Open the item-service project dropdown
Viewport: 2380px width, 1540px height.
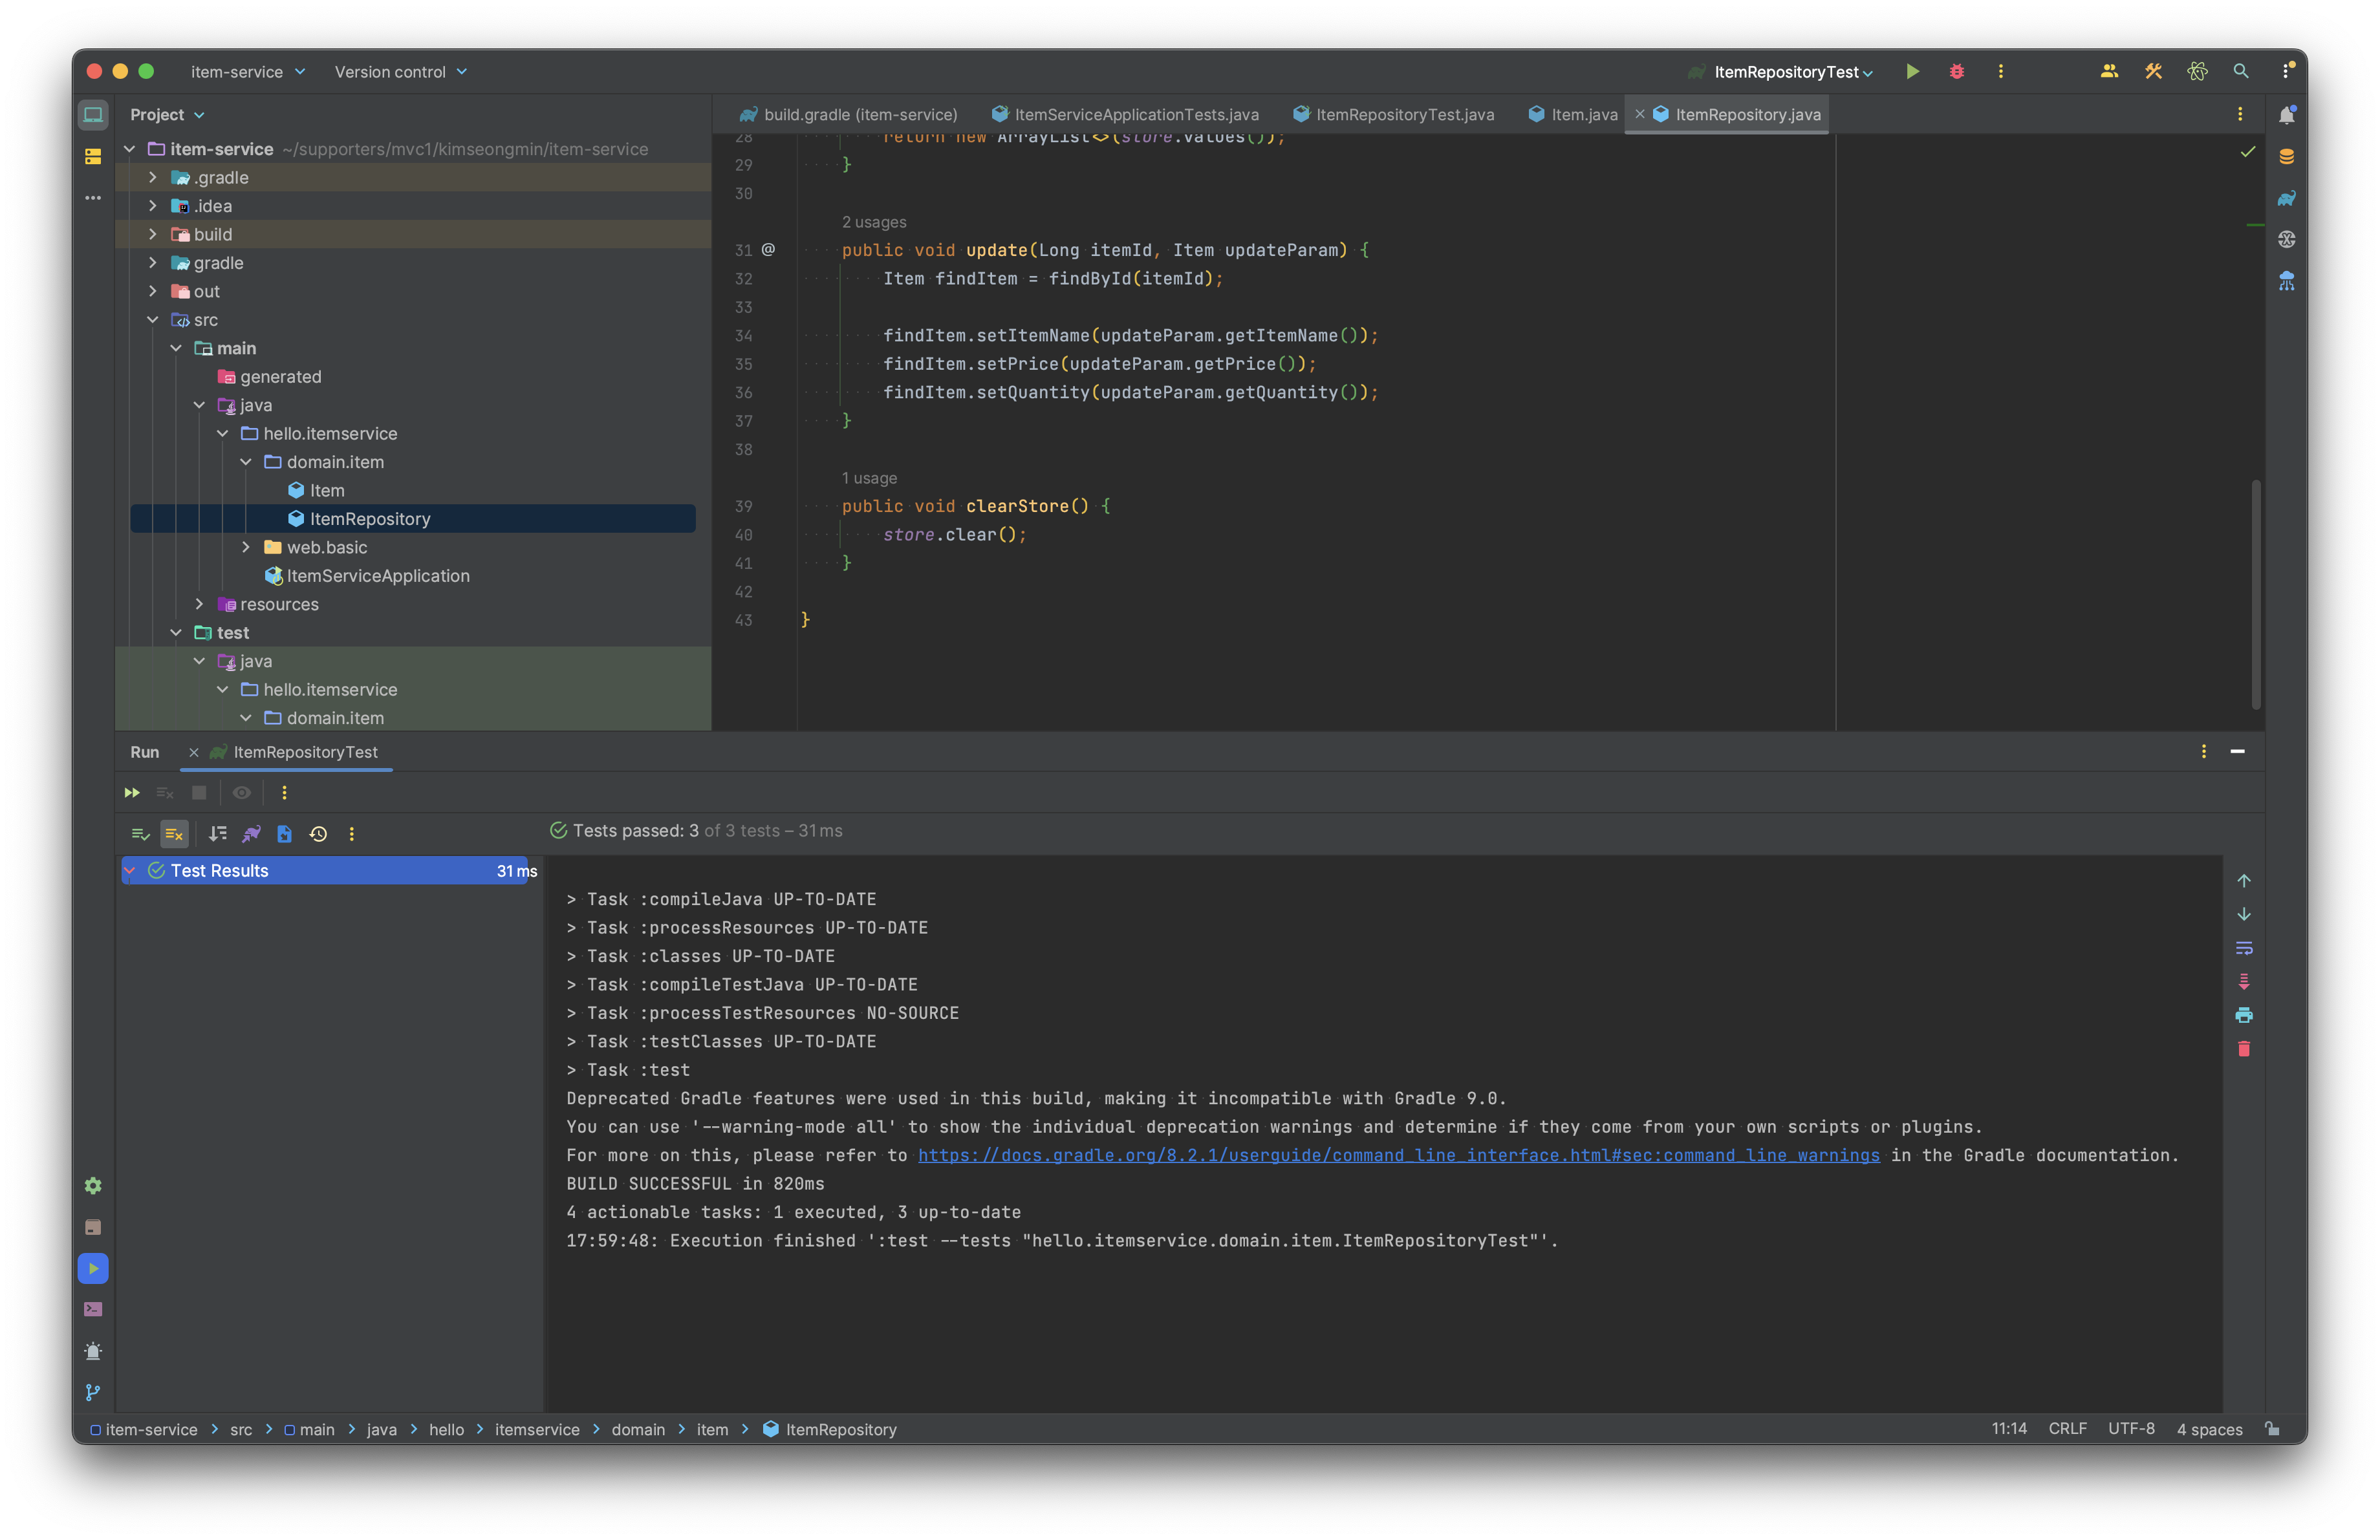(x=248, y=72)
